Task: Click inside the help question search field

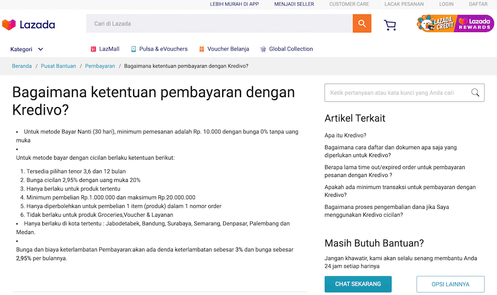Action: point(393,92)
